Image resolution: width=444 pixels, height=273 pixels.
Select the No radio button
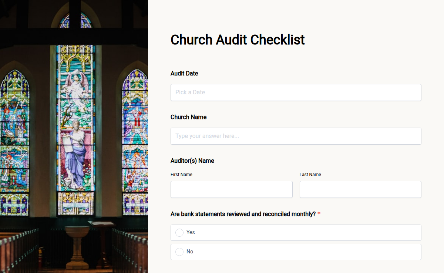179,252
